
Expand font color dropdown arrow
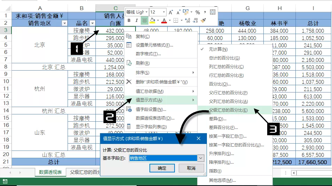(x=170, y=21)
